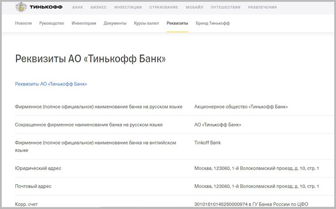The height and width of the screenshot is (209, 336).
Task: Click label for official bank name in English
Action: tap(95, 146)
